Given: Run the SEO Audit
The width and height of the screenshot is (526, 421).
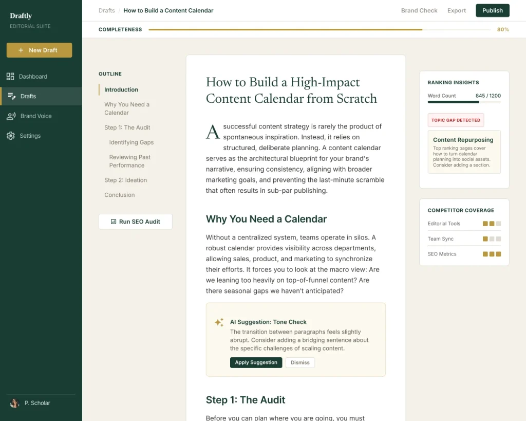Looking at the screenshot, I should tap(136, 222).
